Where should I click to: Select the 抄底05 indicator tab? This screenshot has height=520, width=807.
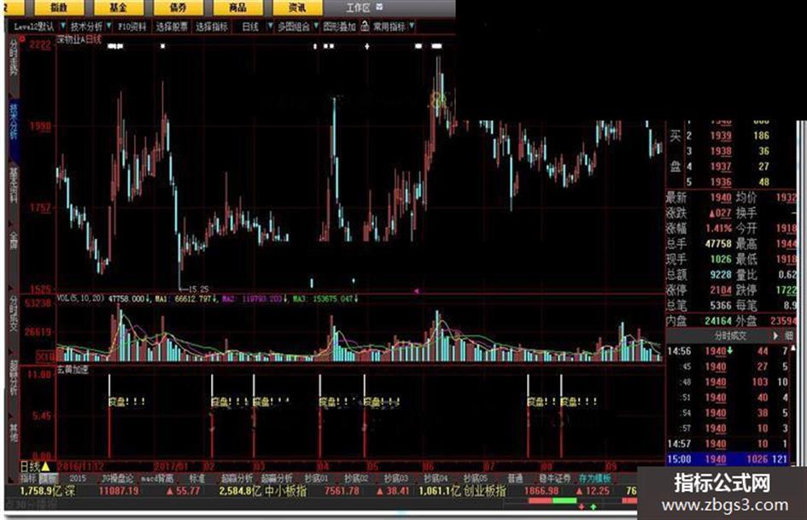click(x=475, y=478)
